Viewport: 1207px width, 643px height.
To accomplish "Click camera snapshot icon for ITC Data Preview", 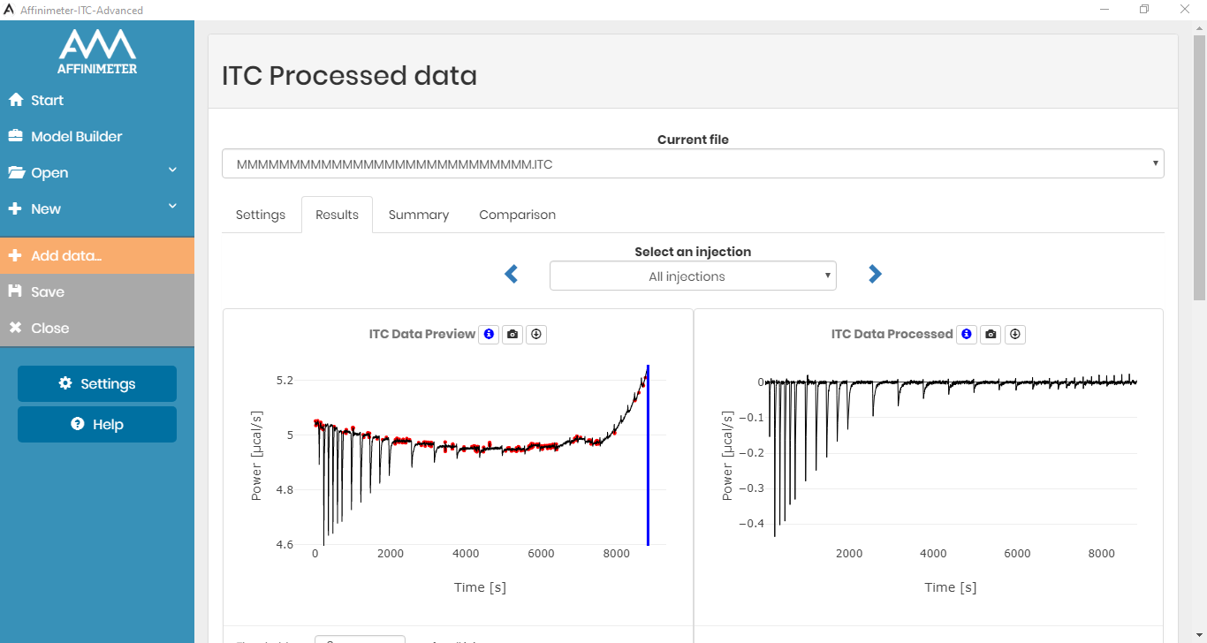I will click(512, 334).
